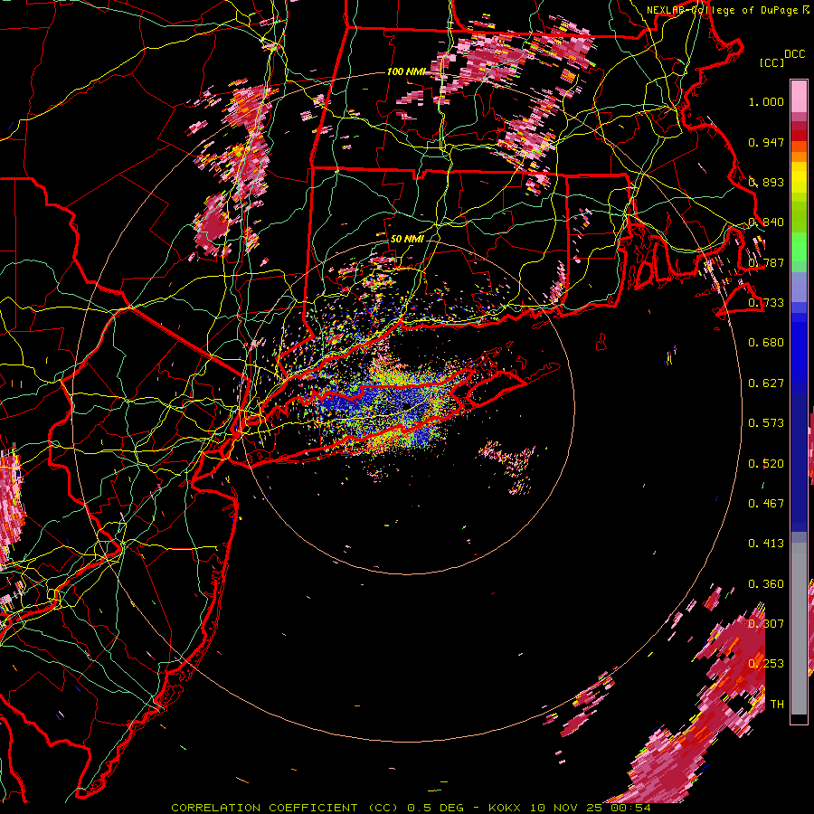This screenshot has width=814, height=814.
Task: Click the 0.360 color scale label
Action: (x=766, y=584)
